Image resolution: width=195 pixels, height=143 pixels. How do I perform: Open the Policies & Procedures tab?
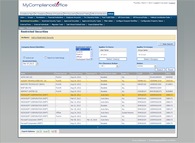[x=55, y=14]
